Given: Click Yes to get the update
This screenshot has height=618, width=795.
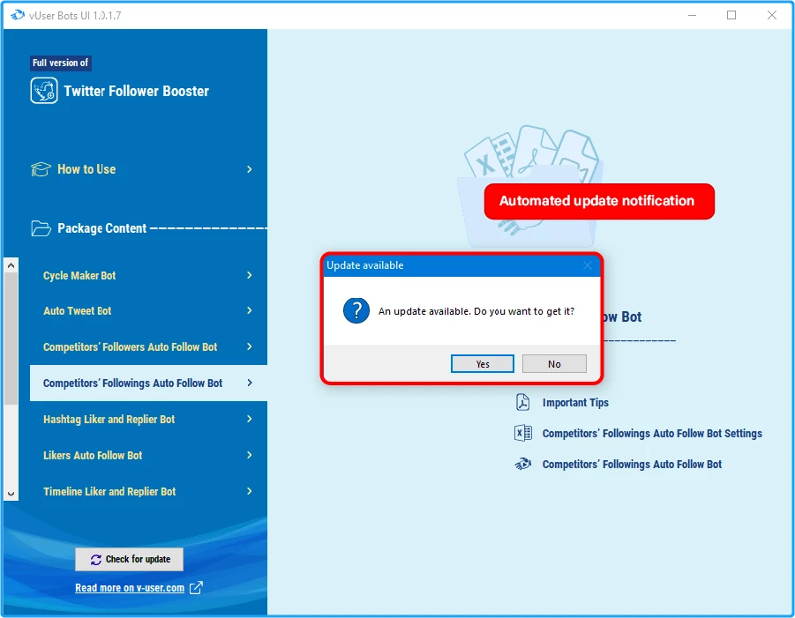Looking at the screenshot, I should [x=482, y=364].
